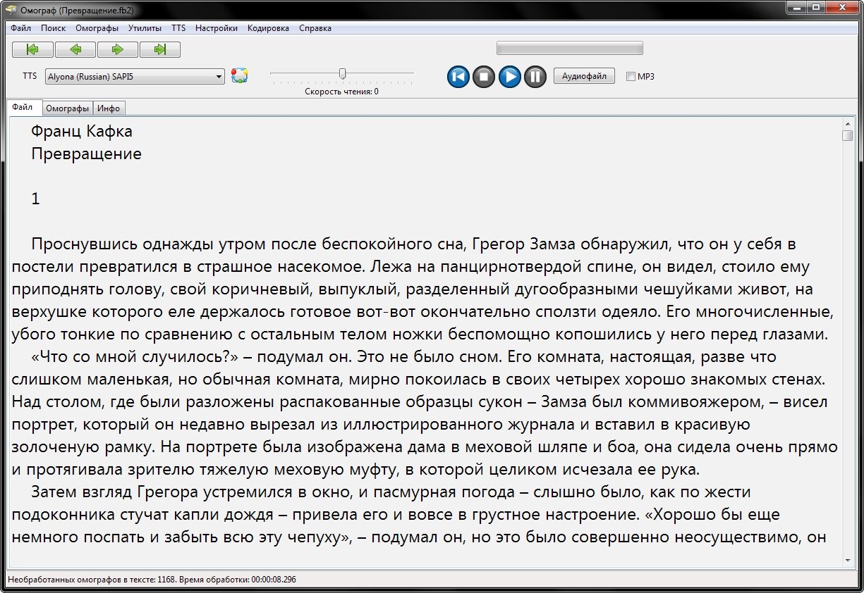Switch to the Инфо tab
The height and width of the screenshot is (593, 864).
[x=109, y=108]
